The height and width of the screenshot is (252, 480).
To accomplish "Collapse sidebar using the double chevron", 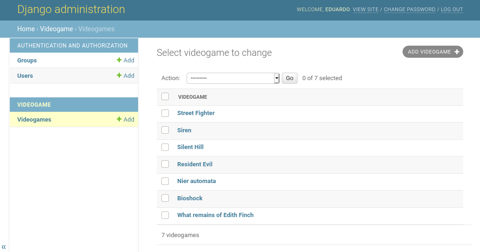I will 4,247.
